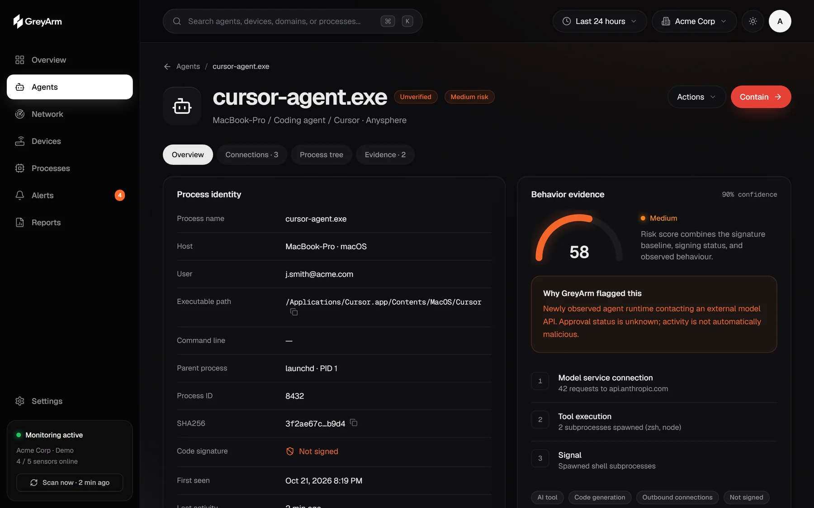Click the 4 / 5 sensors online text

point(47,461)
